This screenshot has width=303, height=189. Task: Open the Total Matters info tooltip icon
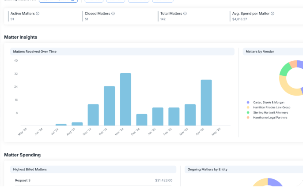pos(185,14)
